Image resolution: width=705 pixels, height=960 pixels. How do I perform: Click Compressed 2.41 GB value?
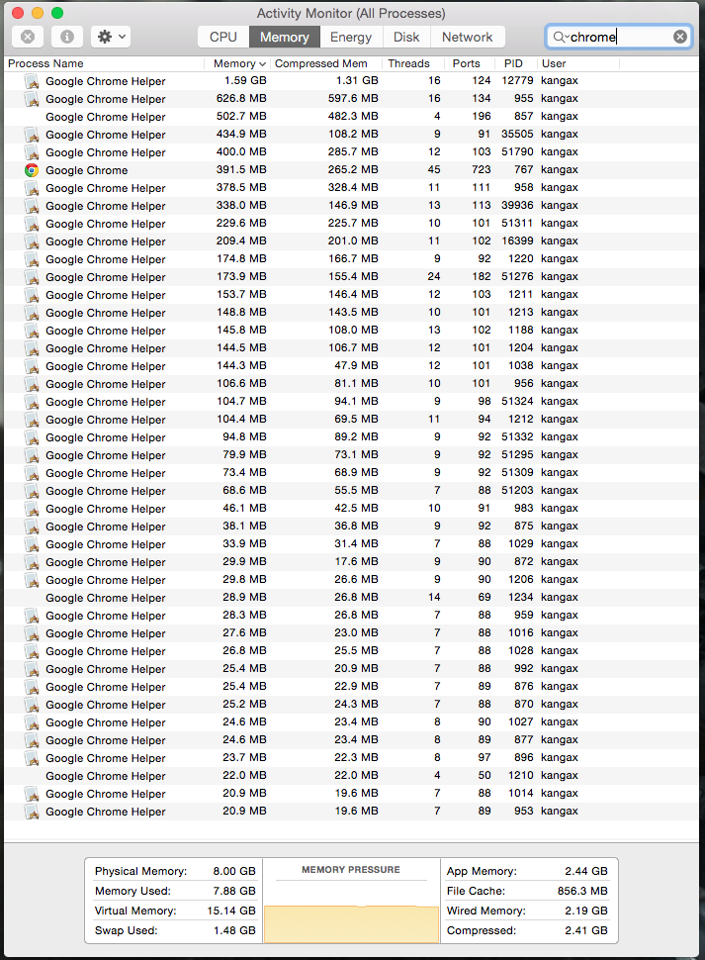point(586,930)
